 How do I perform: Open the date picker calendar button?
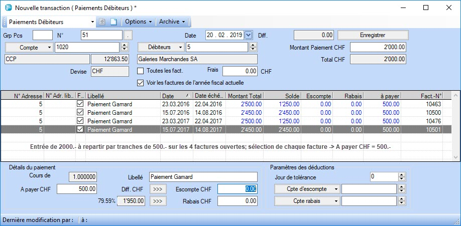pos(248,35)
